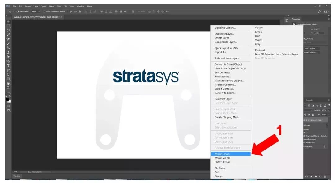Create a new group folder icon

(x=315, y=176)
